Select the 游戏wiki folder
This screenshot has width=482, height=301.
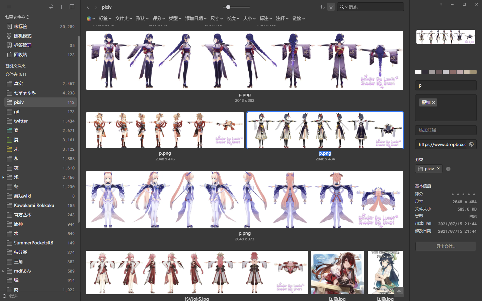click(41, 196)
